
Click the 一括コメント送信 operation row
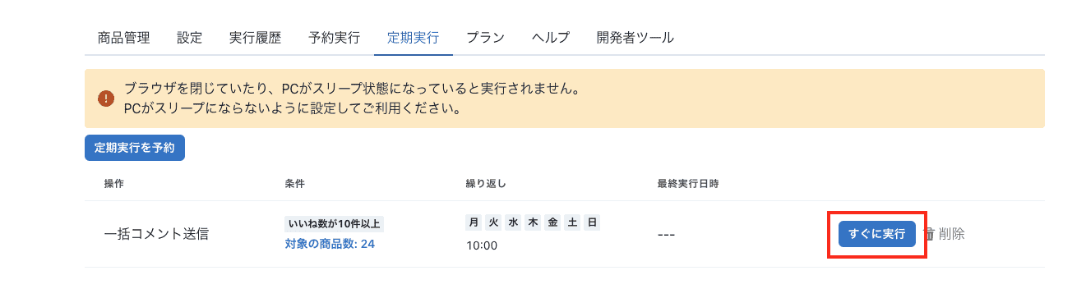point(564,234)
